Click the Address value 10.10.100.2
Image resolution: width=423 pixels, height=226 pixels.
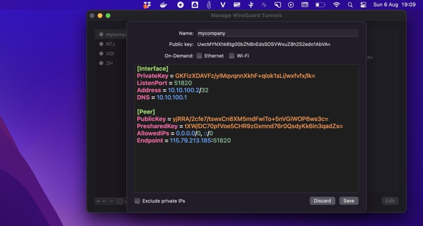(x=183, y=90)
